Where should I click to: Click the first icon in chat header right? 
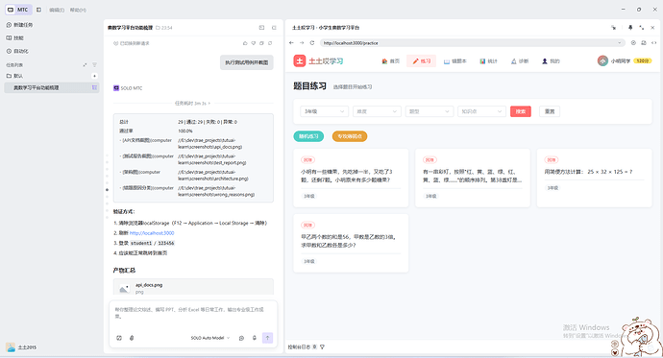coord(261,28)
